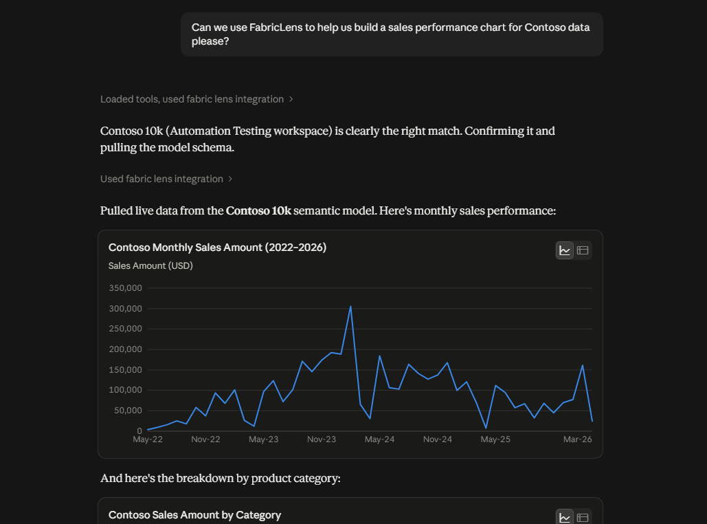Screen dimensions: 707x524
Task: Click the May-25 x-axis label
Action: [x=495, y=439]
